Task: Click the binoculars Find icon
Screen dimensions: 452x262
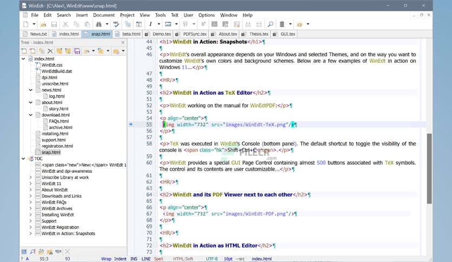Action: 98,24
